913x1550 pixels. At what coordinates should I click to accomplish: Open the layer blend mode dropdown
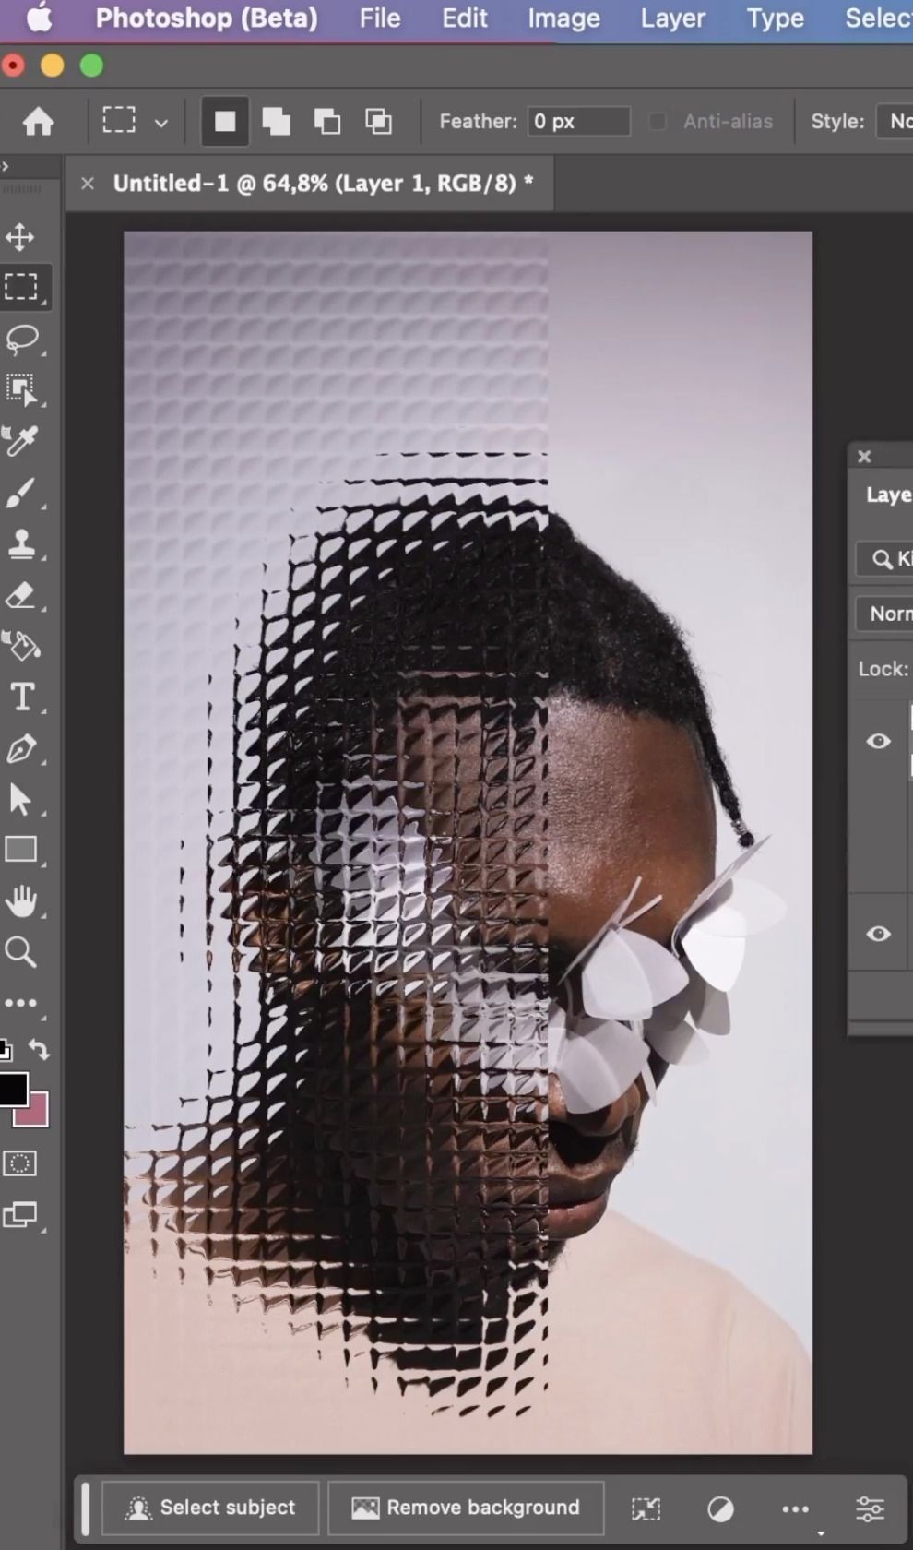pos(885,614)
